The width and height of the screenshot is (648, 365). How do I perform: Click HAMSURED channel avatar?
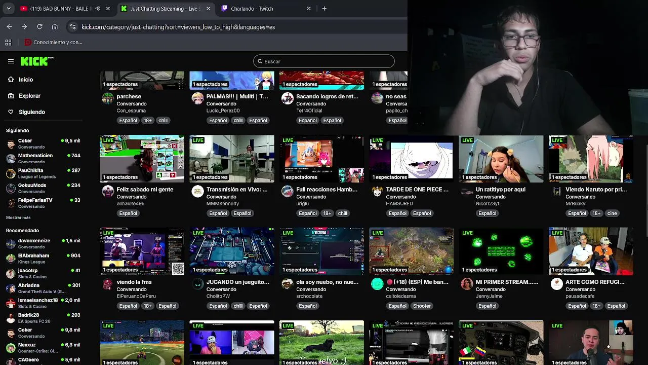coord(377,191)
